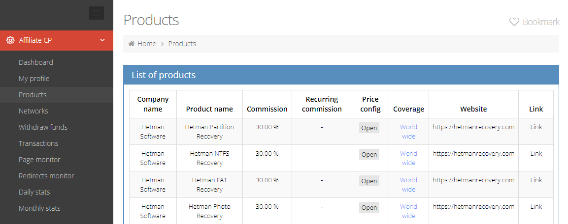The height and width of the screenshot is (224, 568).
Task: Click the Home house icon in breadcrumb
Action: pyautogui.click(x=131, y=44)
